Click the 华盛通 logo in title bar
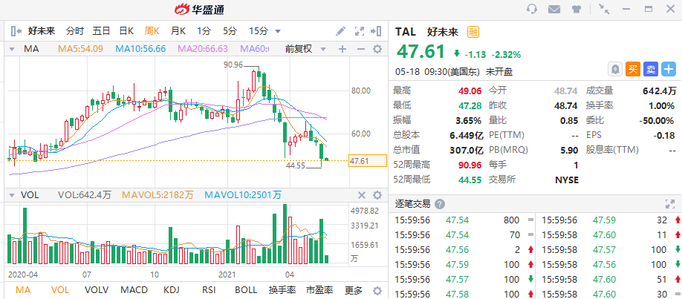This screenshot has width=682, height=299. click(x=200, y=9)
